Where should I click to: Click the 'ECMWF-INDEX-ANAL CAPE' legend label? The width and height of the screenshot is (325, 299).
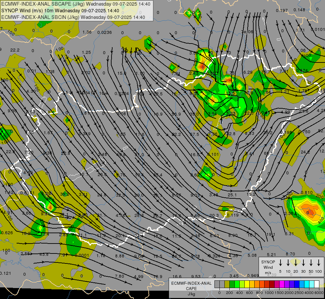[191, 286]
